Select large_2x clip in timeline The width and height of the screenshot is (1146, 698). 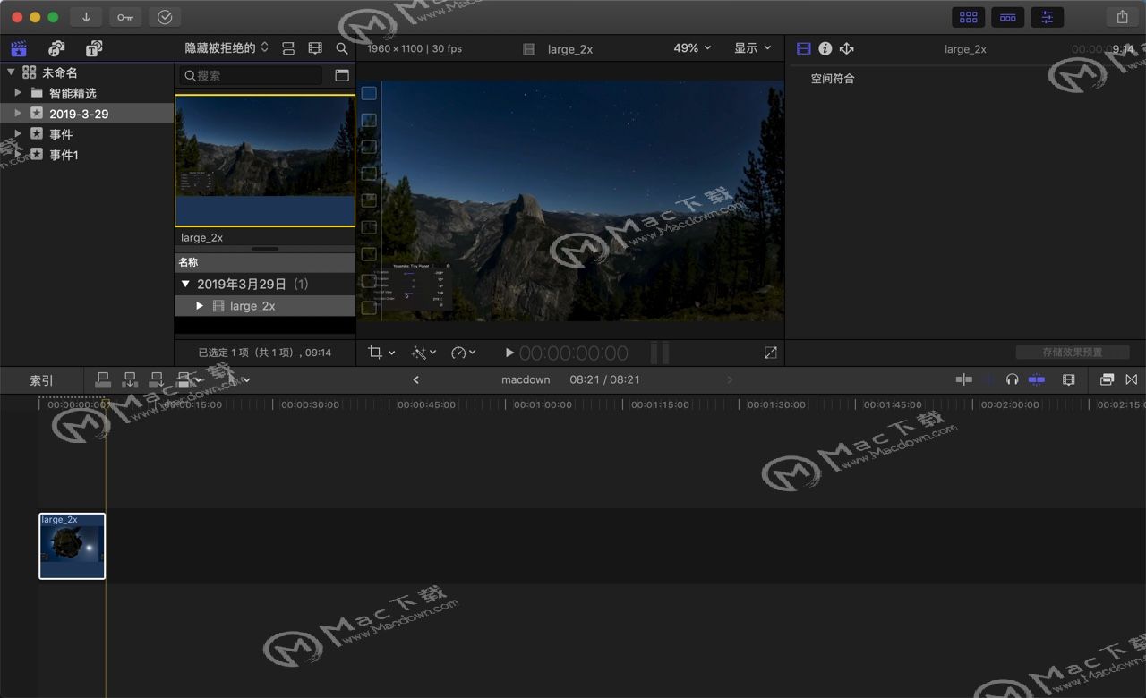72,546
